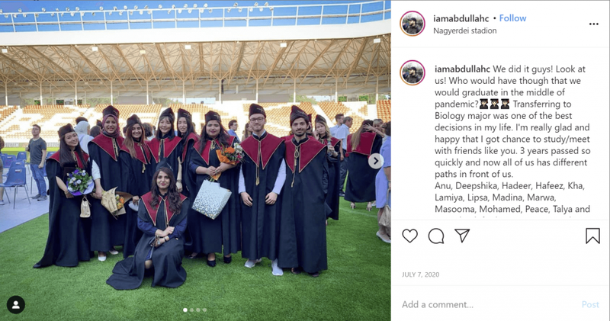Jump to fourth carousel dot
The height and width of the screenshot is (321, 610).
(204, 310)
